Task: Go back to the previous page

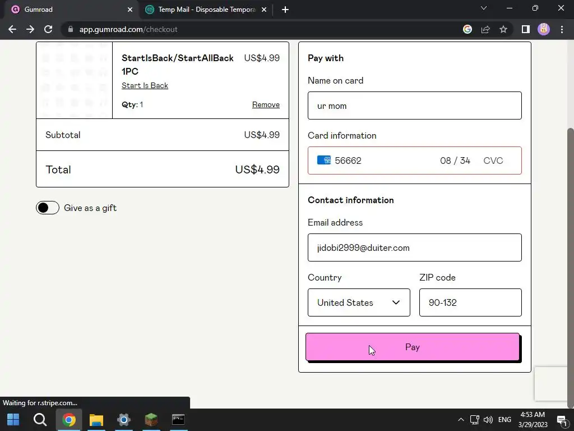Action: [12, 29]
